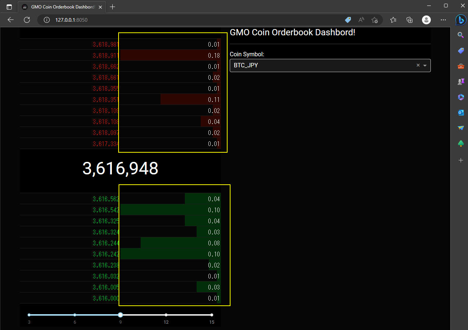
Task: Open the Favorites list icon
Action: [x=393, y=20]
